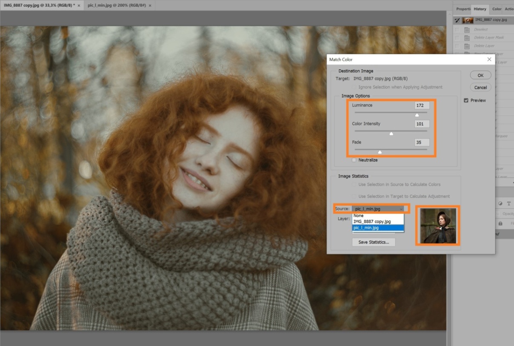Image resolution: width=514 pixels, height=346 pixels.
Task: Toggle Use Selection in Target to Calculate Adjustment
Action: pyautogui.click(x=354, y=196)
